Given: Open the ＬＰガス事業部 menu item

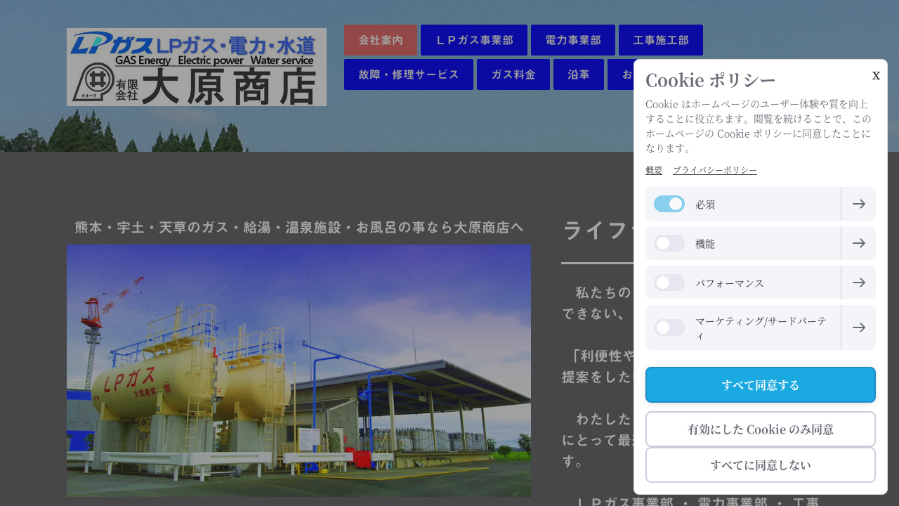Looking at the screenshot, I should 474,40.
